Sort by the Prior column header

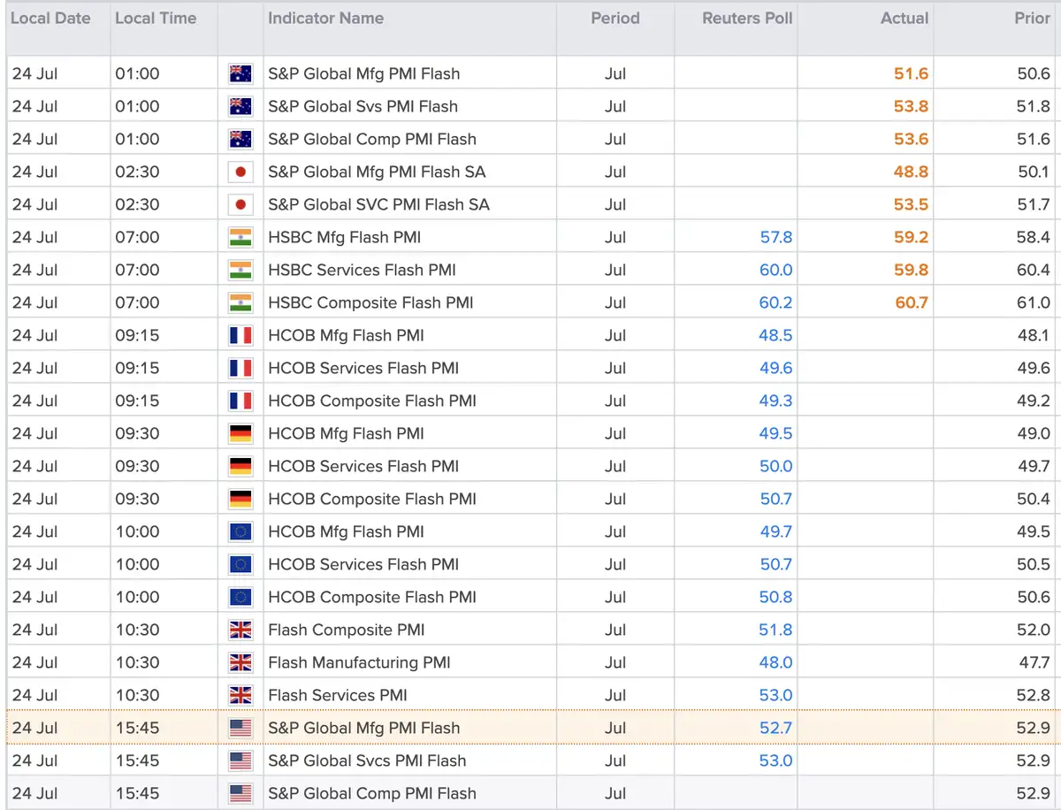(1032, 18)
